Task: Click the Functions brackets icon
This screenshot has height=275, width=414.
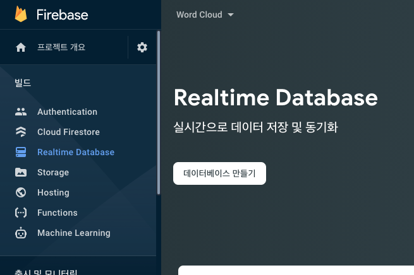Action: point(21,213)
